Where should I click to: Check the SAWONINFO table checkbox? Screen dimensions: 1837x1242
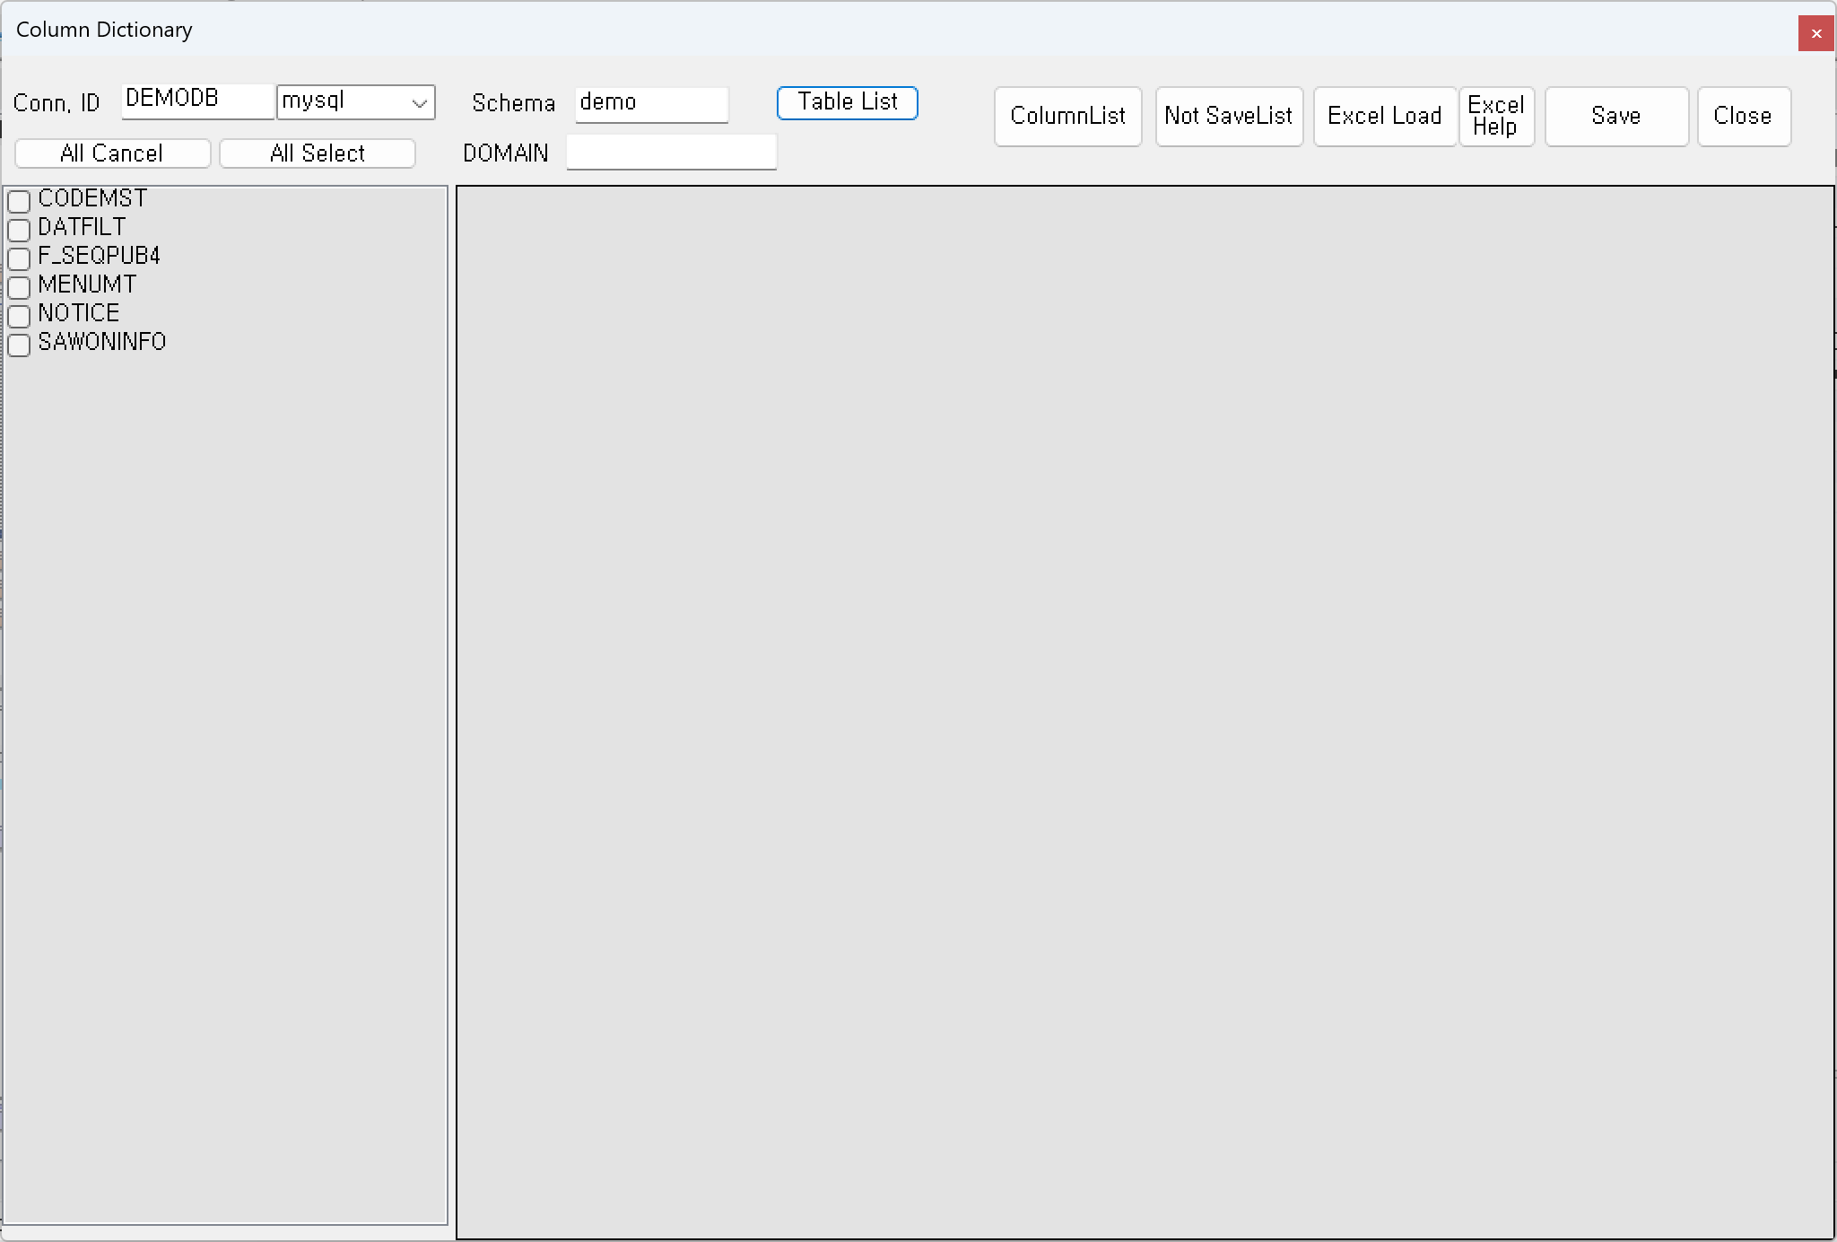point(19,345)
